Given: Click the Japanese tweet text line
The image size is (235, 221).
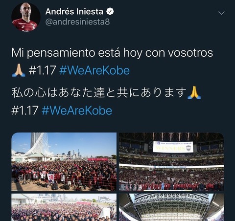Looking at the screenshot, I should point(99,92).
